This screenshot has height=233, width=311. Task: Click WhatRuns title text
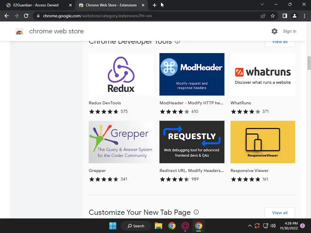pos(241,103)
